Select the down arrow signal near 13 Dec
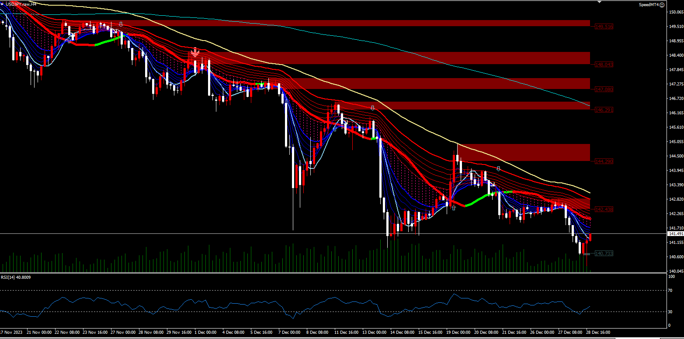The height and width of the screenshot is (339, 684). pos(372,107)
